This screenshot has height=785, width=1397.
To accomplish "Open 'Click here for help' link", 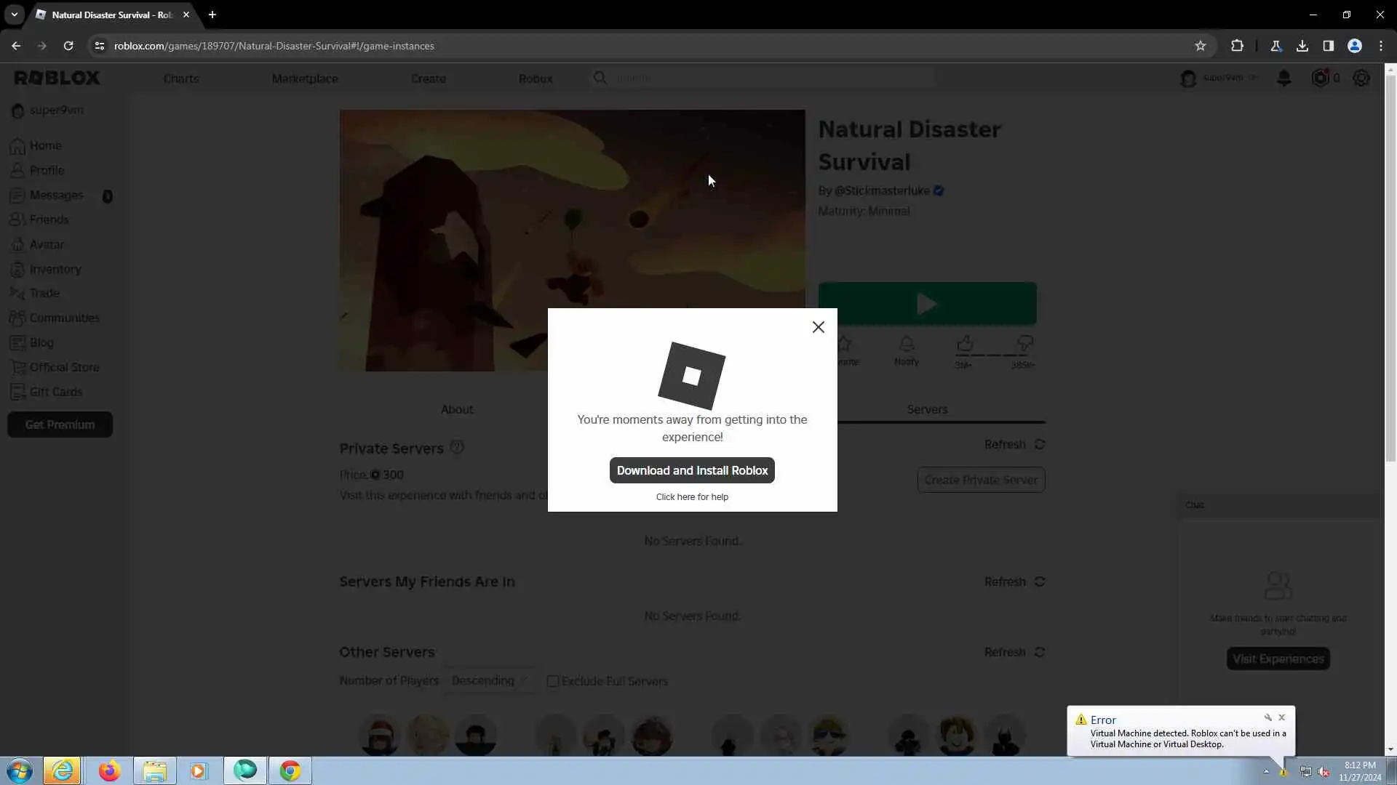I will click(692, 497).
